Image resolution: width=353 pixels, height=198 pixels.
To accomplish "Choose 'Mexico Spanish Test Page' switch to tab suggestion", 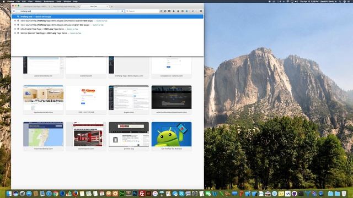I will 108,33.
